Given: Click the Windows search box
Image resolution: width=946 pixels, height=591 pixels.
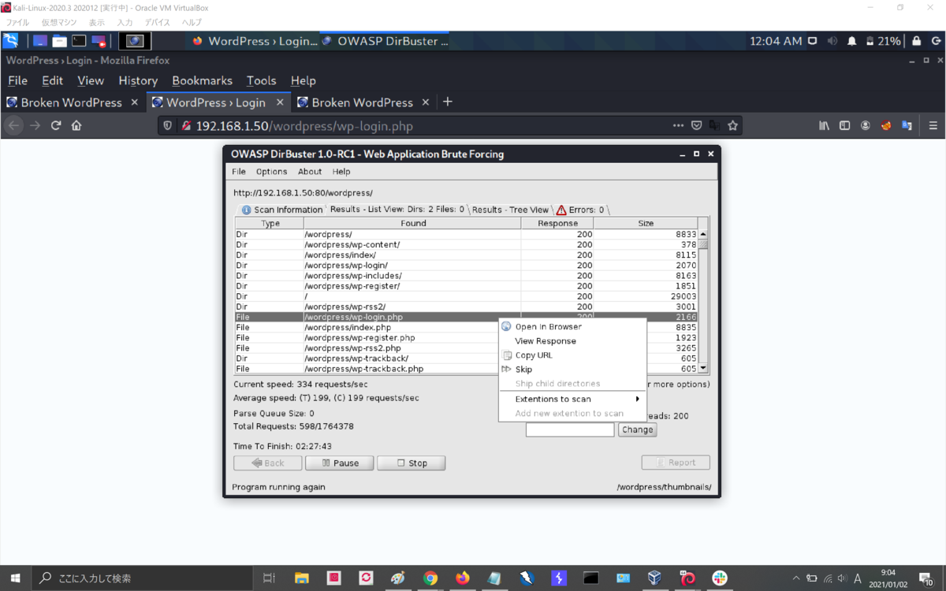Looking at the screenshot, I should [x=142, y=578].
